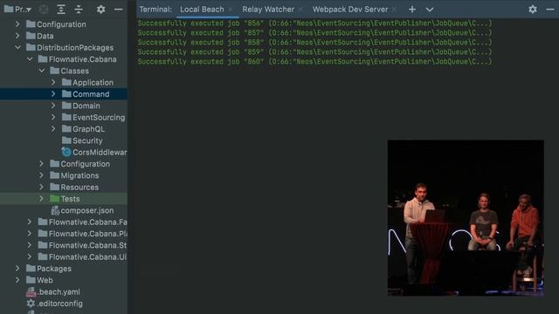Collapse the Classes folder chevron
The height and width of the screenshot is (314, 559).
coord(42,71)
